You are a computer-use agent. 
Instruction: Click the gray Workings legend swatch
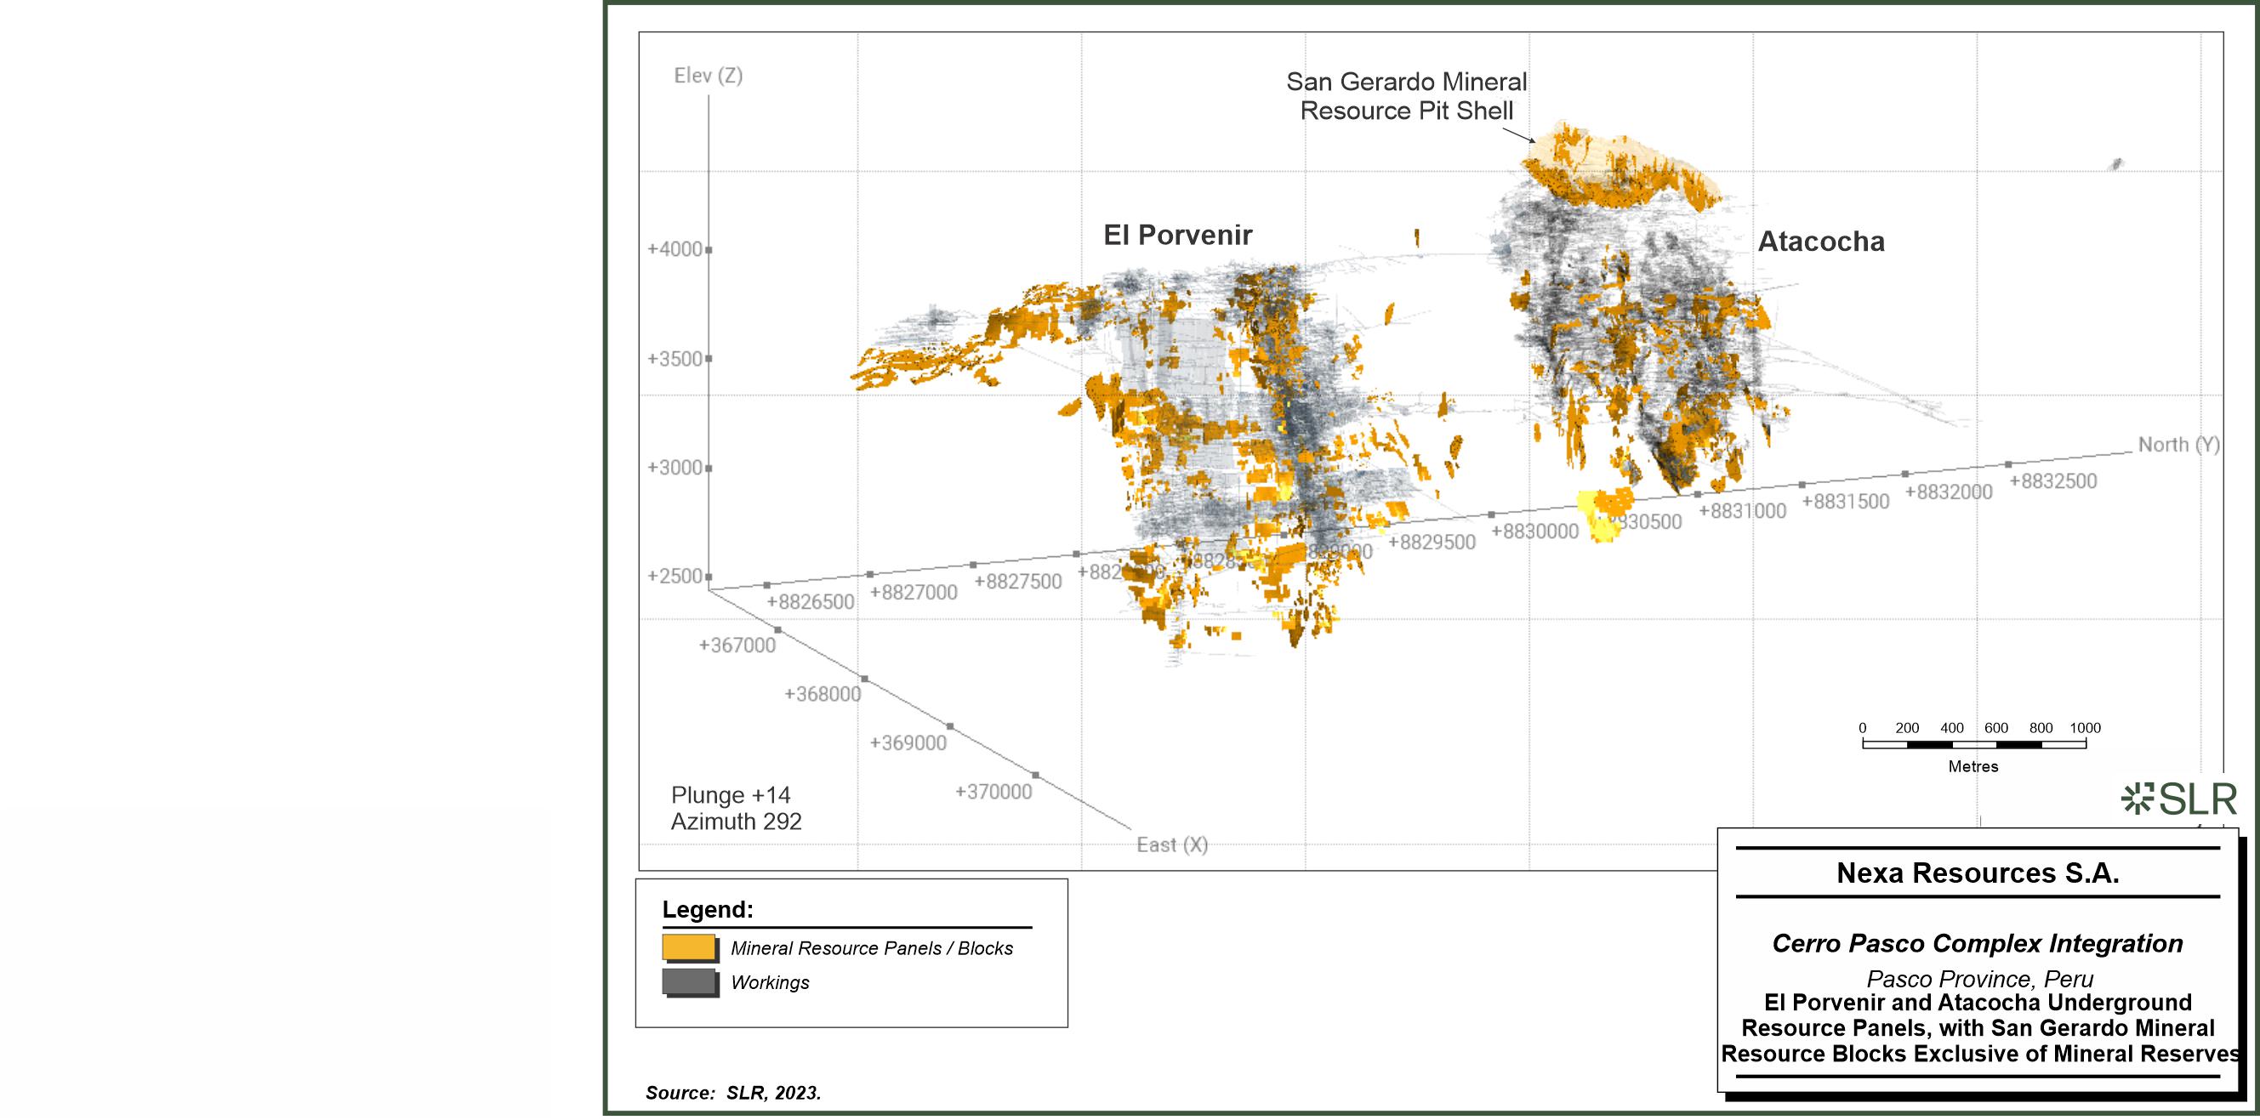[689, 982]
